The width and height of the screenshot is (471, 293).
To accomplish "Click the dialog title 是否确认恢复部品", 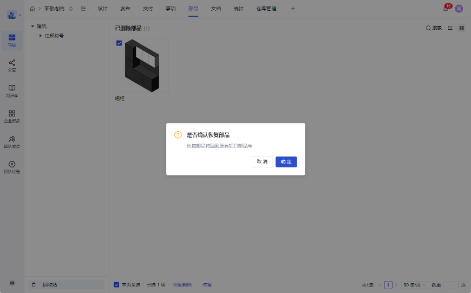I will tap(208, 135).
